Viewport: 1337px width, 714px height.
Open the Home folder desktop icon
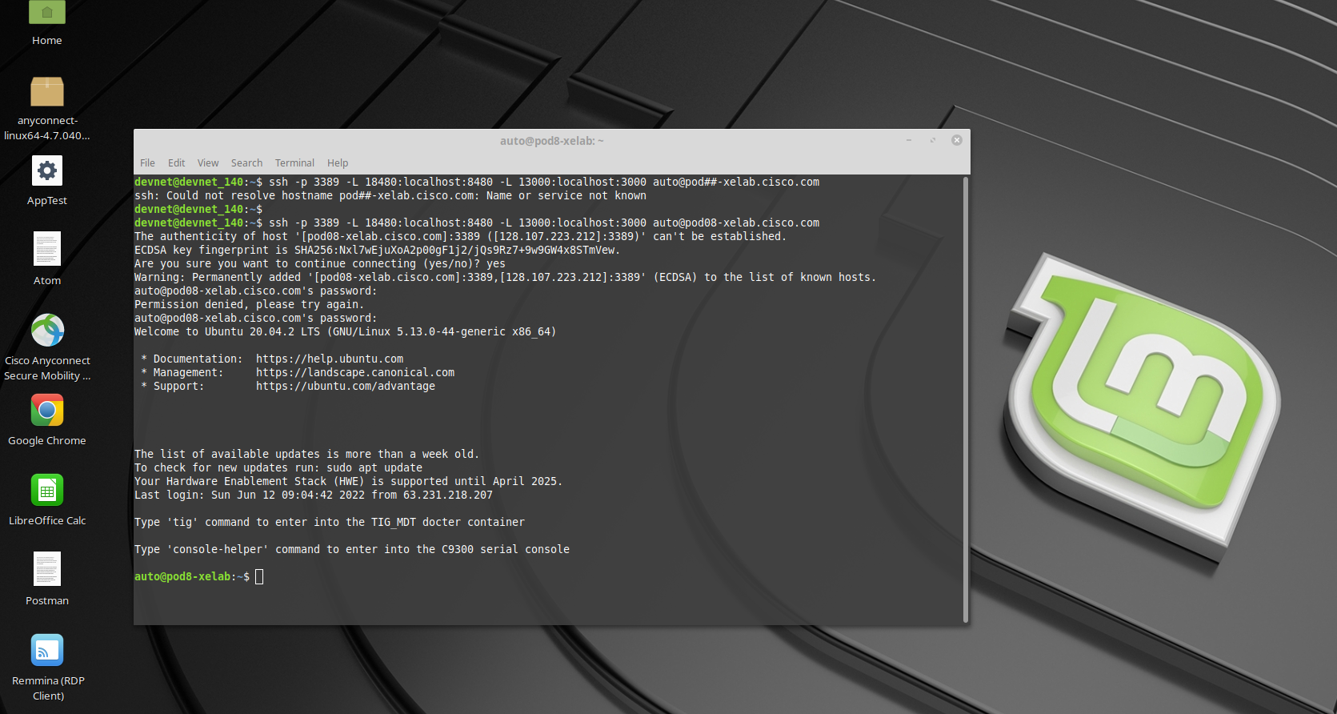click(x=46, y=12)
